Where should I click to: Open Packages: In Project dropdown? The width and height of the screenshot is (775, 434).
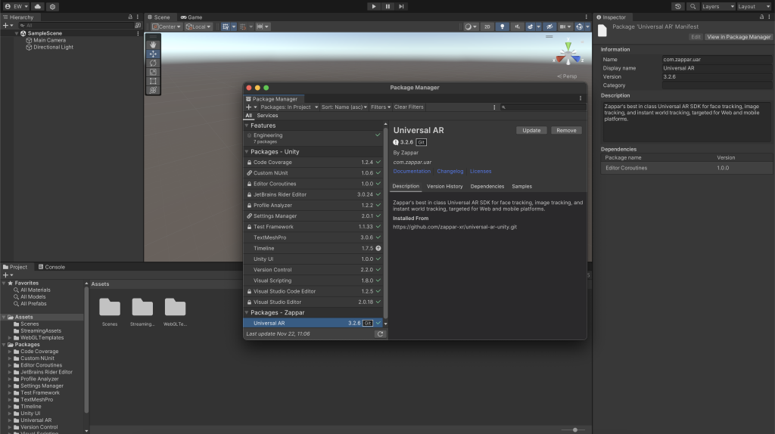289,107
